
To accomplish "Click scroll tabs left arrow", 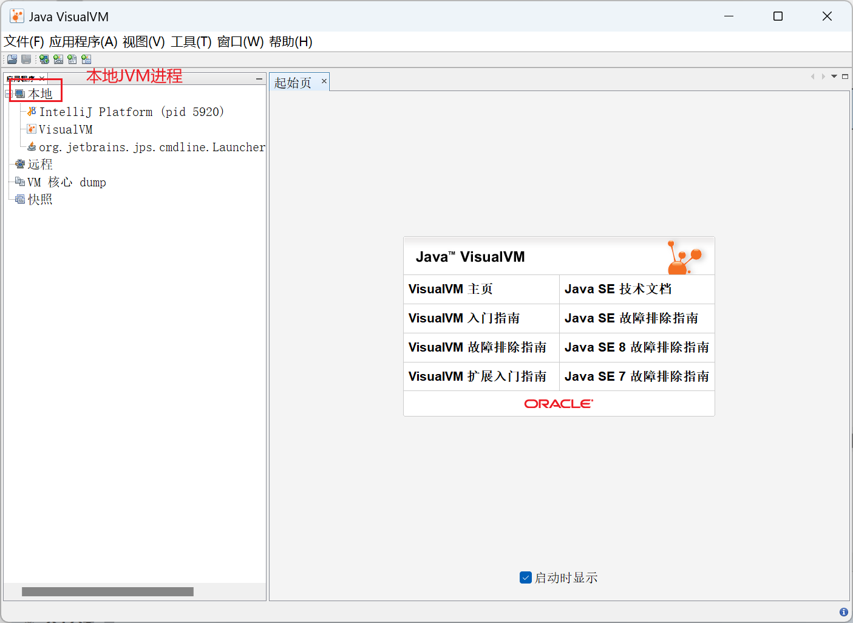I will click(812, 77).
